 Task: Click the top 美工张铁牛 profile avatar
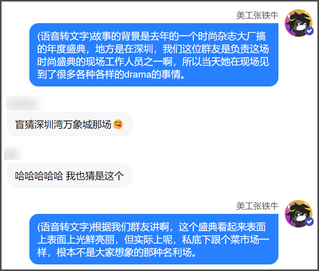click(299, 23)
